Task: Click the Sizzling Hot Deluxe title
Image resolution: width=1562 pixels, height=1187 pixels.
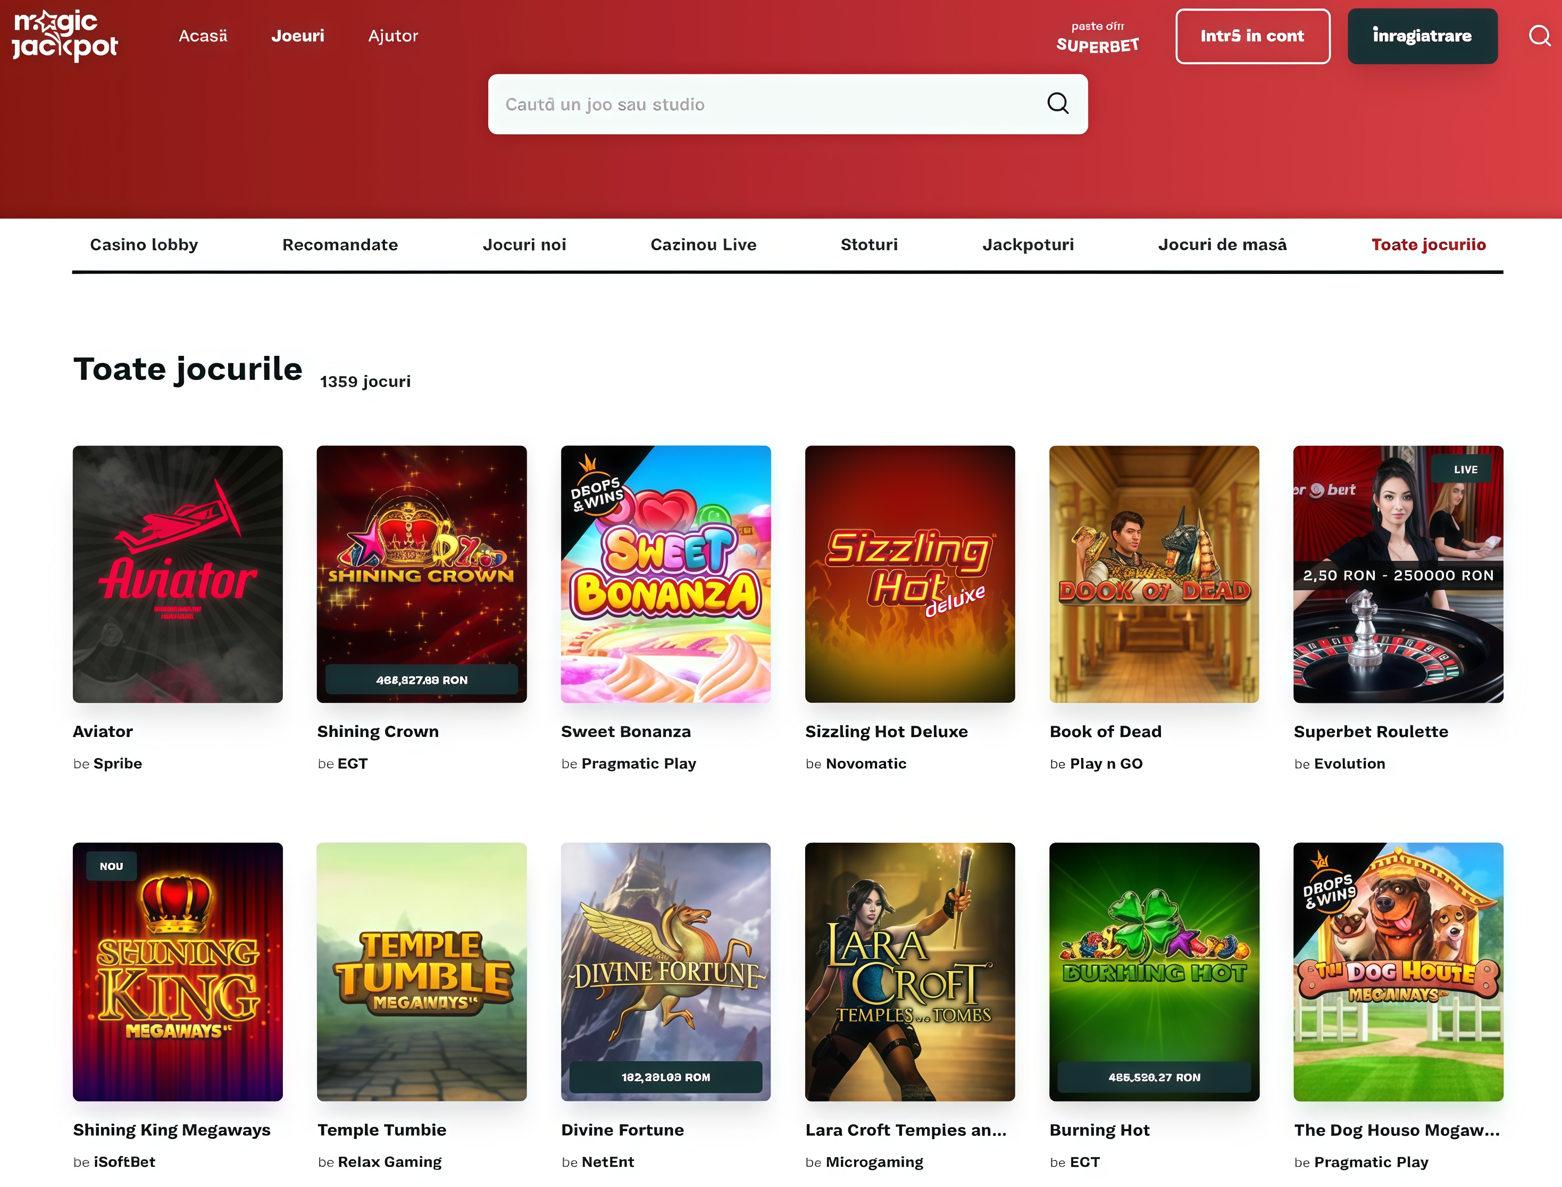Action: (x=886, y=732)
